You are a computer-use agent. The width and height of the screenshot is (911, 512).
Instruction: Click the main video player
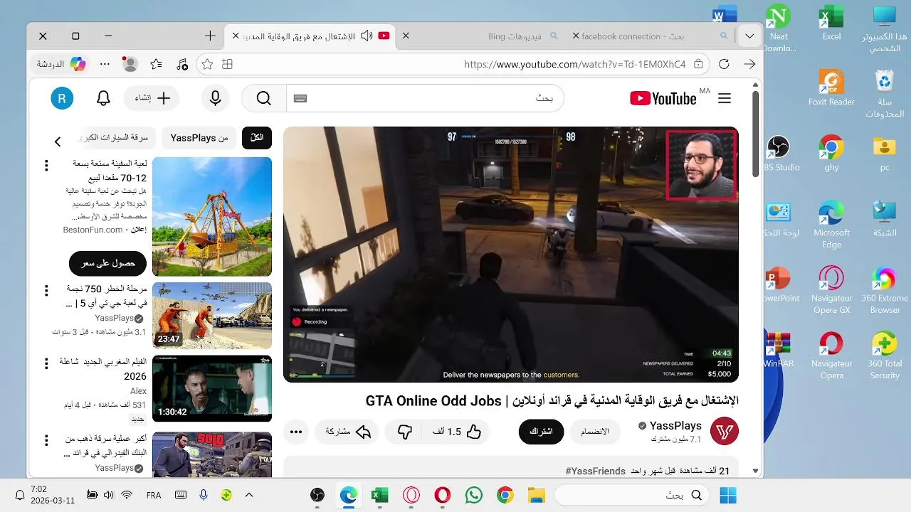[x=511, y=255]
